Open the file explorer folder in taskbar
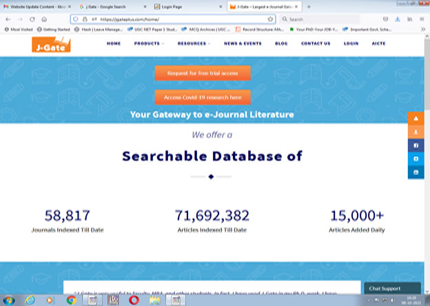Screen dimensions: 430x306 tap(155, 300)
